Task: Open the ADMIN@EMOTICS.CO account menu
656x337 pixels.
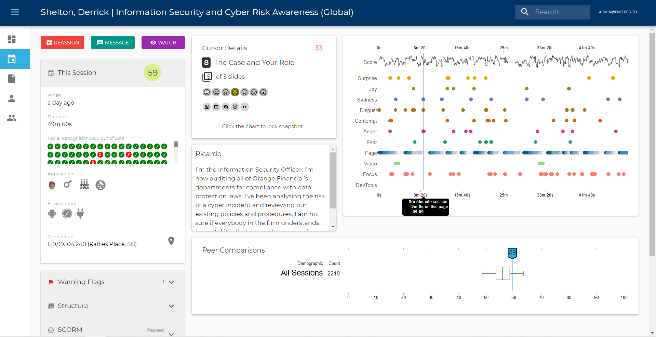Action: 618,12
